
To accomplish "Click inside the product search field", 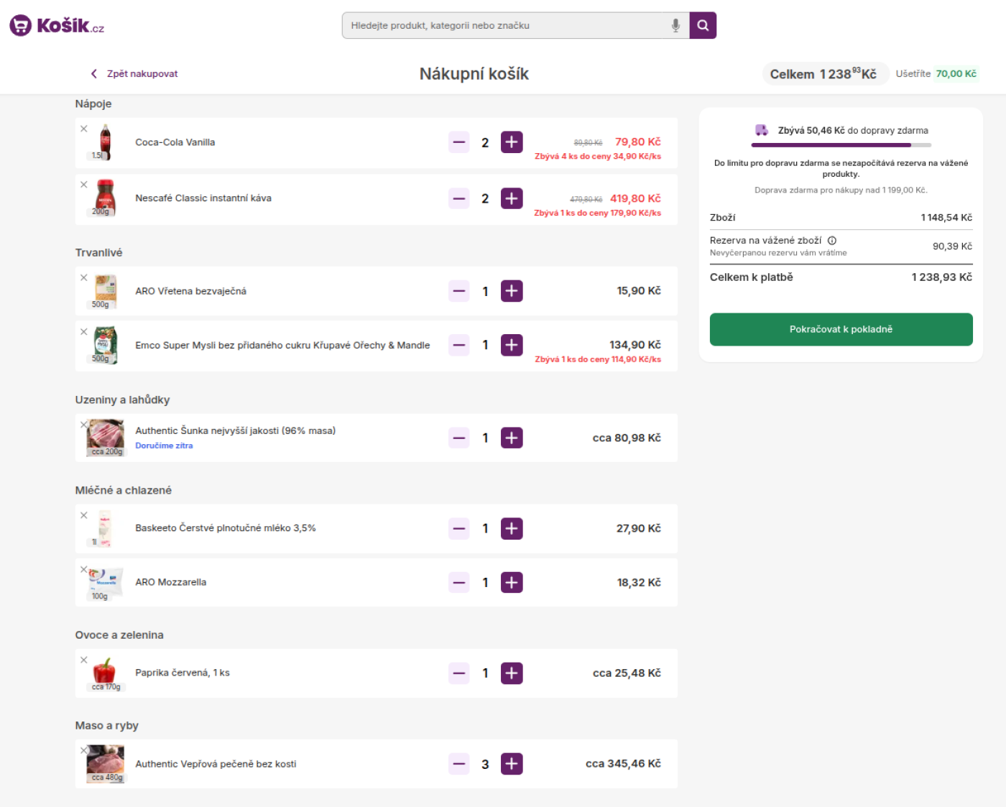I will (x=503, y=24).
